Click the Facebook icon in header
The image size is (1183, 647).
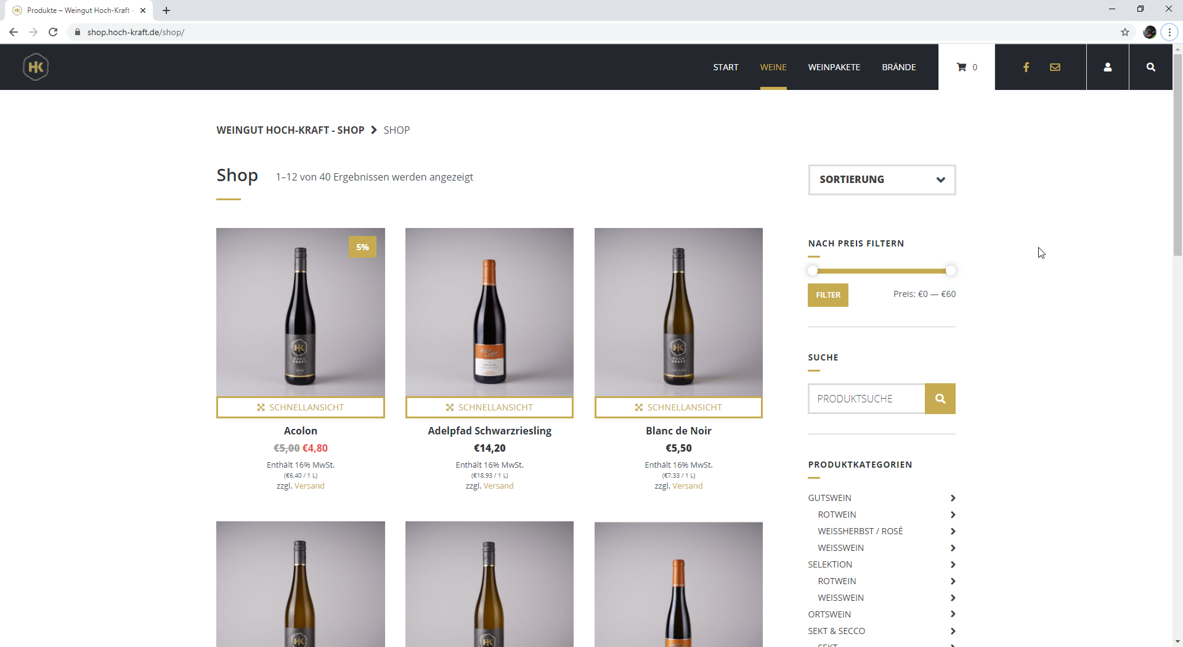coord(1026,67)
